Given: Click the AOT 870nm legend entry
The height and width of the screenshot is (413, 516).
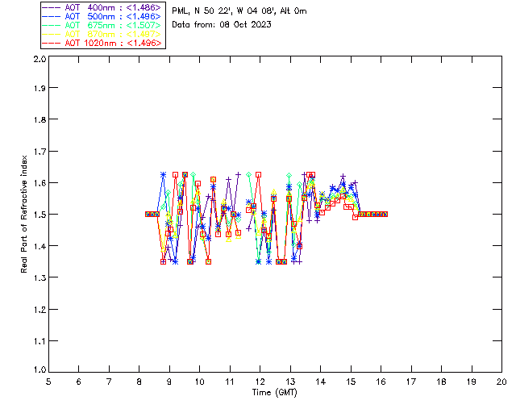Looking at the screenshot, I should tap(102, 34).
